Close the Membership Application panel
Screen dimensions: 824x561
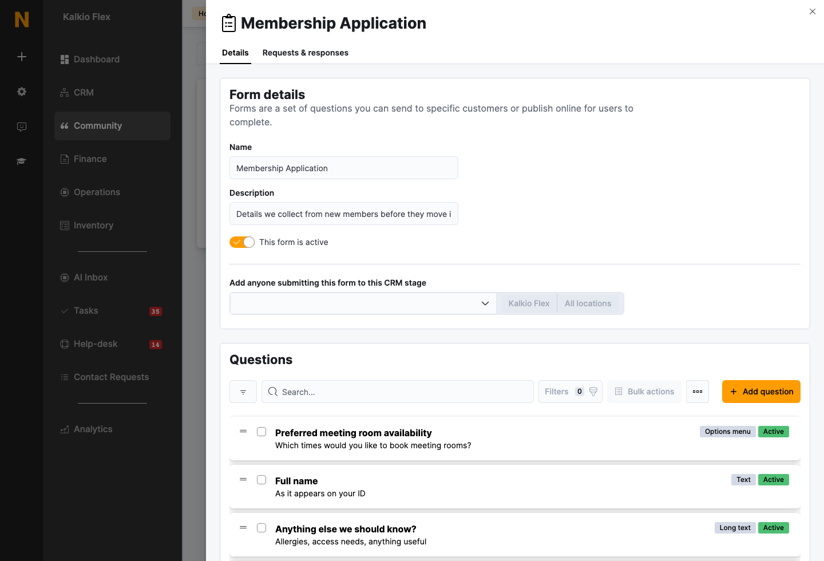click(x=813, y=11)
